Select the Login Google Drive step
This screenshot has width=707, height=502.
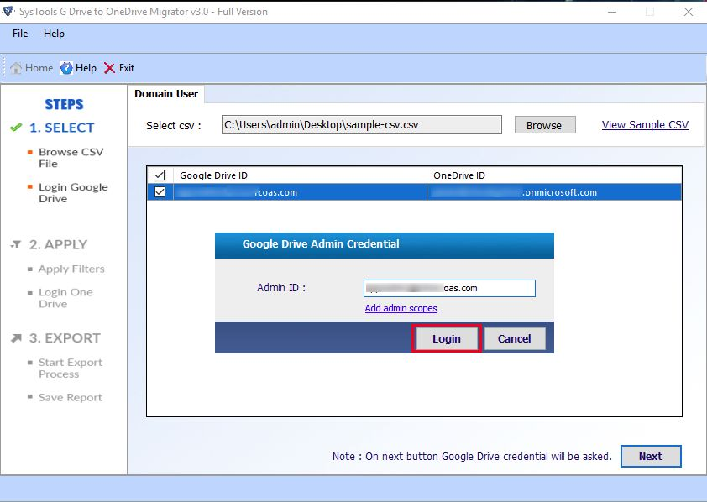[x=73, y=193]
